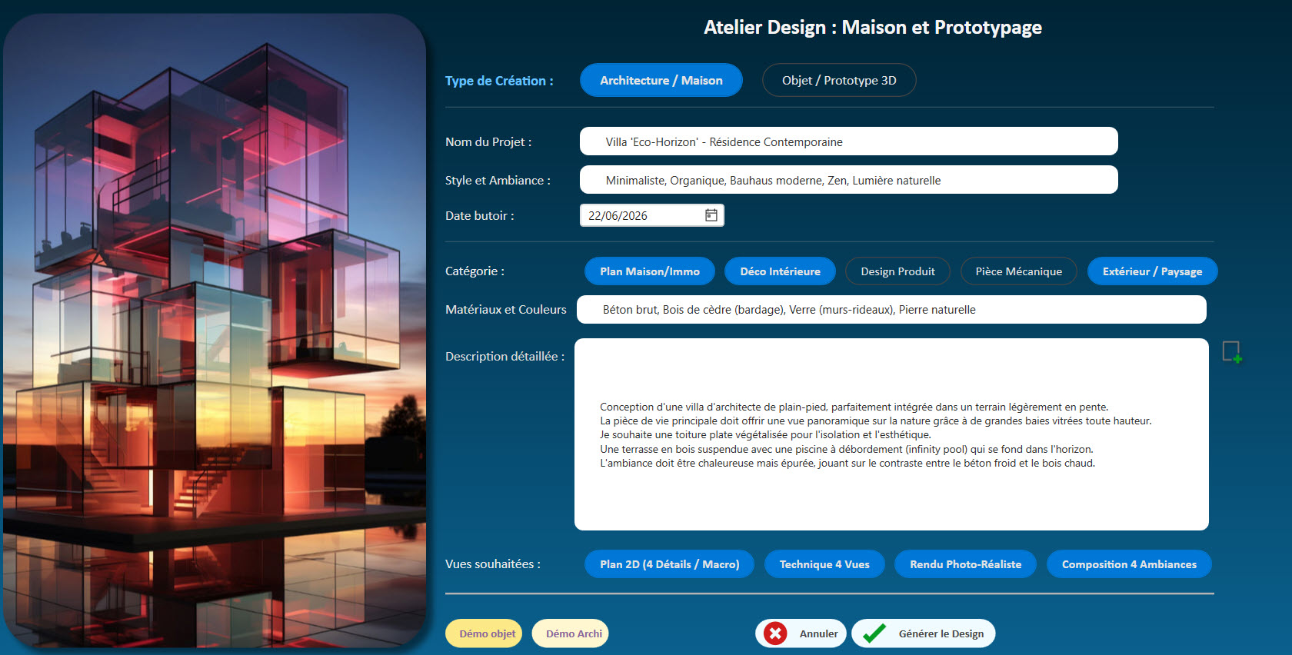Toggle the Rendu Photo-Réaliste view
This screenshot has height=655, width=1292.
tap(965, 564)
